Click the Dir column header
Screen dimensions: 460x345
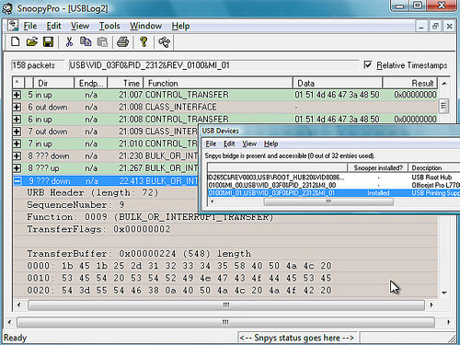click(53, 83)
